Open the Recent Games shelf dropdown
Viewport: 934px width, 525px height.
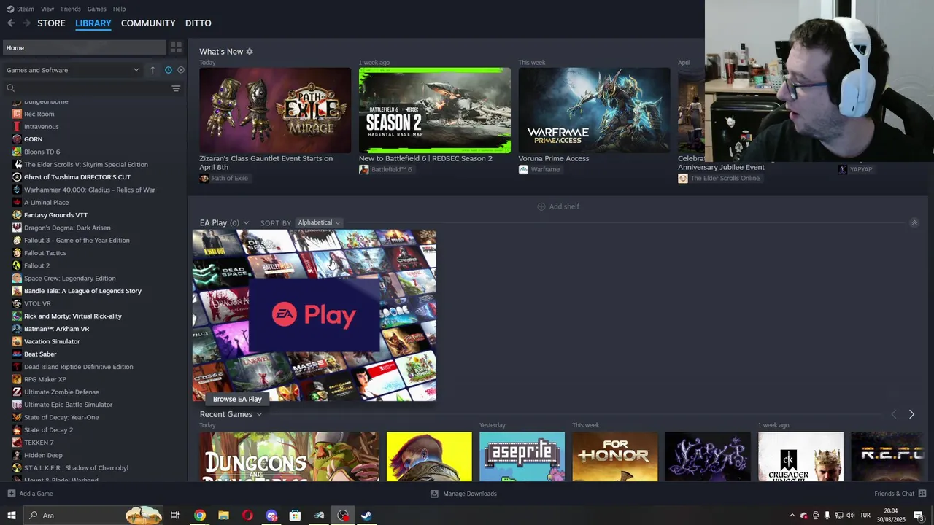pos(259,414)
